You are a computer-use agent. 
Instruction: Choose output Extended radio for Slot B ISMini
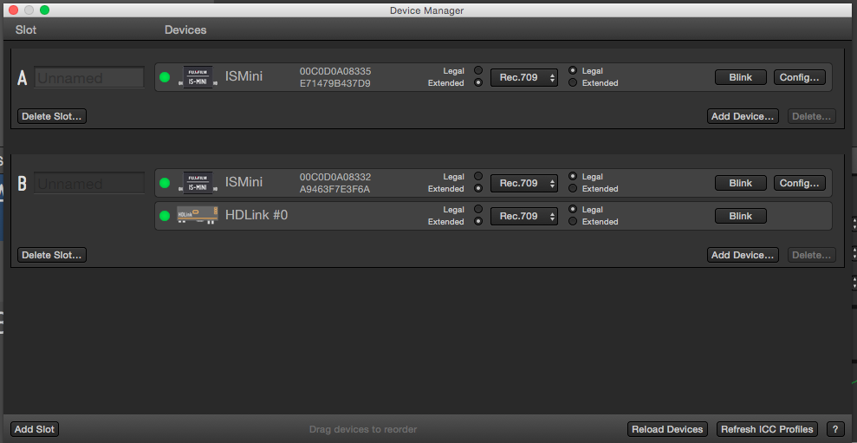click(573, 189)
